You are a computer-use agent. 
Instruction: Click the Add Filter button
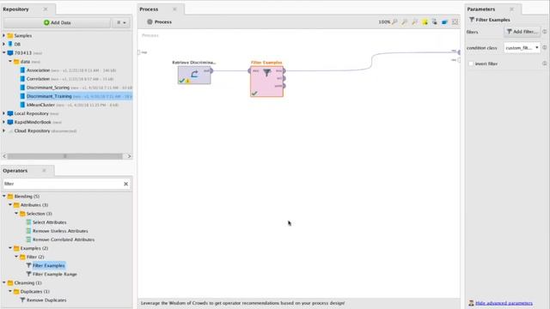522,32
